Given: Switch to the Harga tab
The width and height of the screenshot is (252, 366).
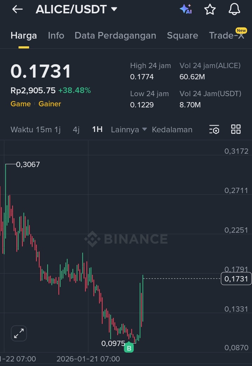Looking at the screenshot, I should [24, 35].
